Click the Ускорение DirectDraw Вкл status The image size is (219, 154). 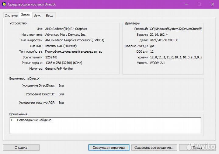point(61,86)
